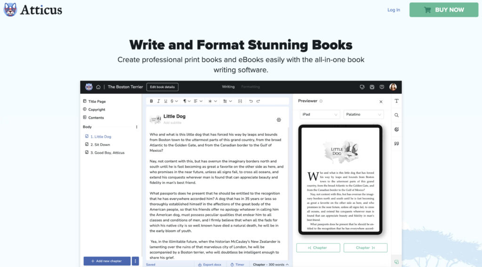Viewport: 482px width, 267px height.
Task: Expand the paragraph style dropdown arrow
Action: (x=189, y=101)
